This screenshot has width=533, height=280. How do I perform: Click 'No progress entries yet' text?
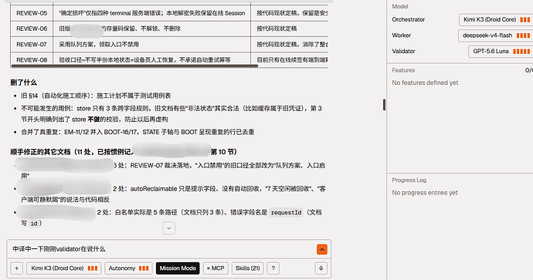[x=425, y=193]
